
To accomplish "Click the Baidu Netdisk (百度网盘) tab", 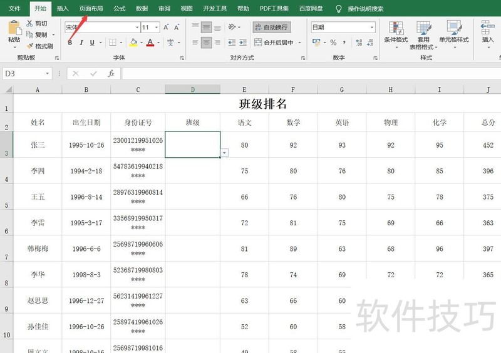I will pyautogui.click(x=311, y=9).
